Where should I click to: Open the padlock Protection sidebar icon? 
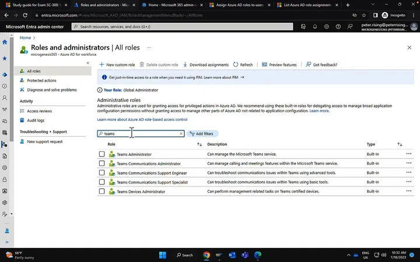[5, 179]
